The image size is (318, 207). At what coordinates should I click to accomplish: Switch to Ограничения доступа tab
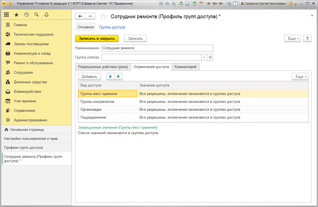coord(151,67)
